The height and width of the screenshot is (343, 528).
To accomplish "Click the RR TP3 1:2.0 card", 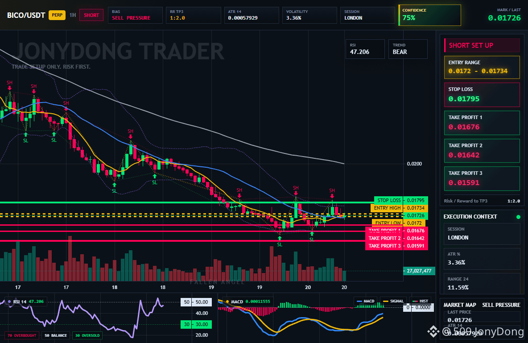I will tap(193, 15).
